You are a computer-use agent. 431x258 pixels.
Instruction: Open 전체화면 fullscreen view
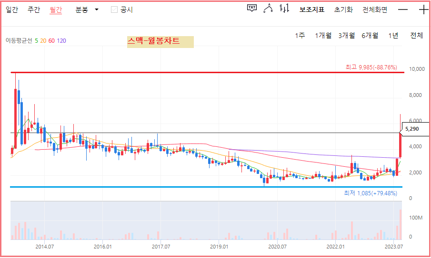point(375,10)
